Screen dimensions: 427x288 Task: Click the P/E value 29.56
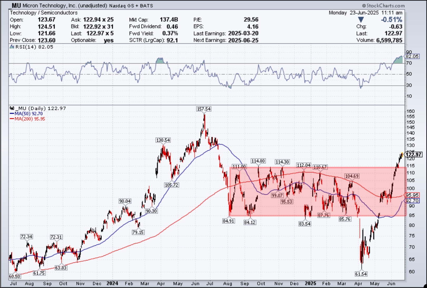click(251, 20)
